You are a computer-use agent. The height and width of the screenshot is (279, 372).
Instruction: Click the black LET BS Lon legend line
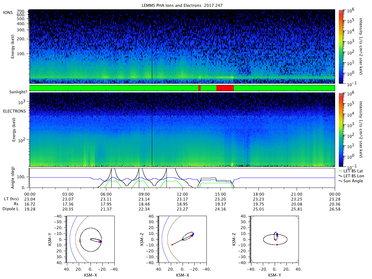coord(341,175)
